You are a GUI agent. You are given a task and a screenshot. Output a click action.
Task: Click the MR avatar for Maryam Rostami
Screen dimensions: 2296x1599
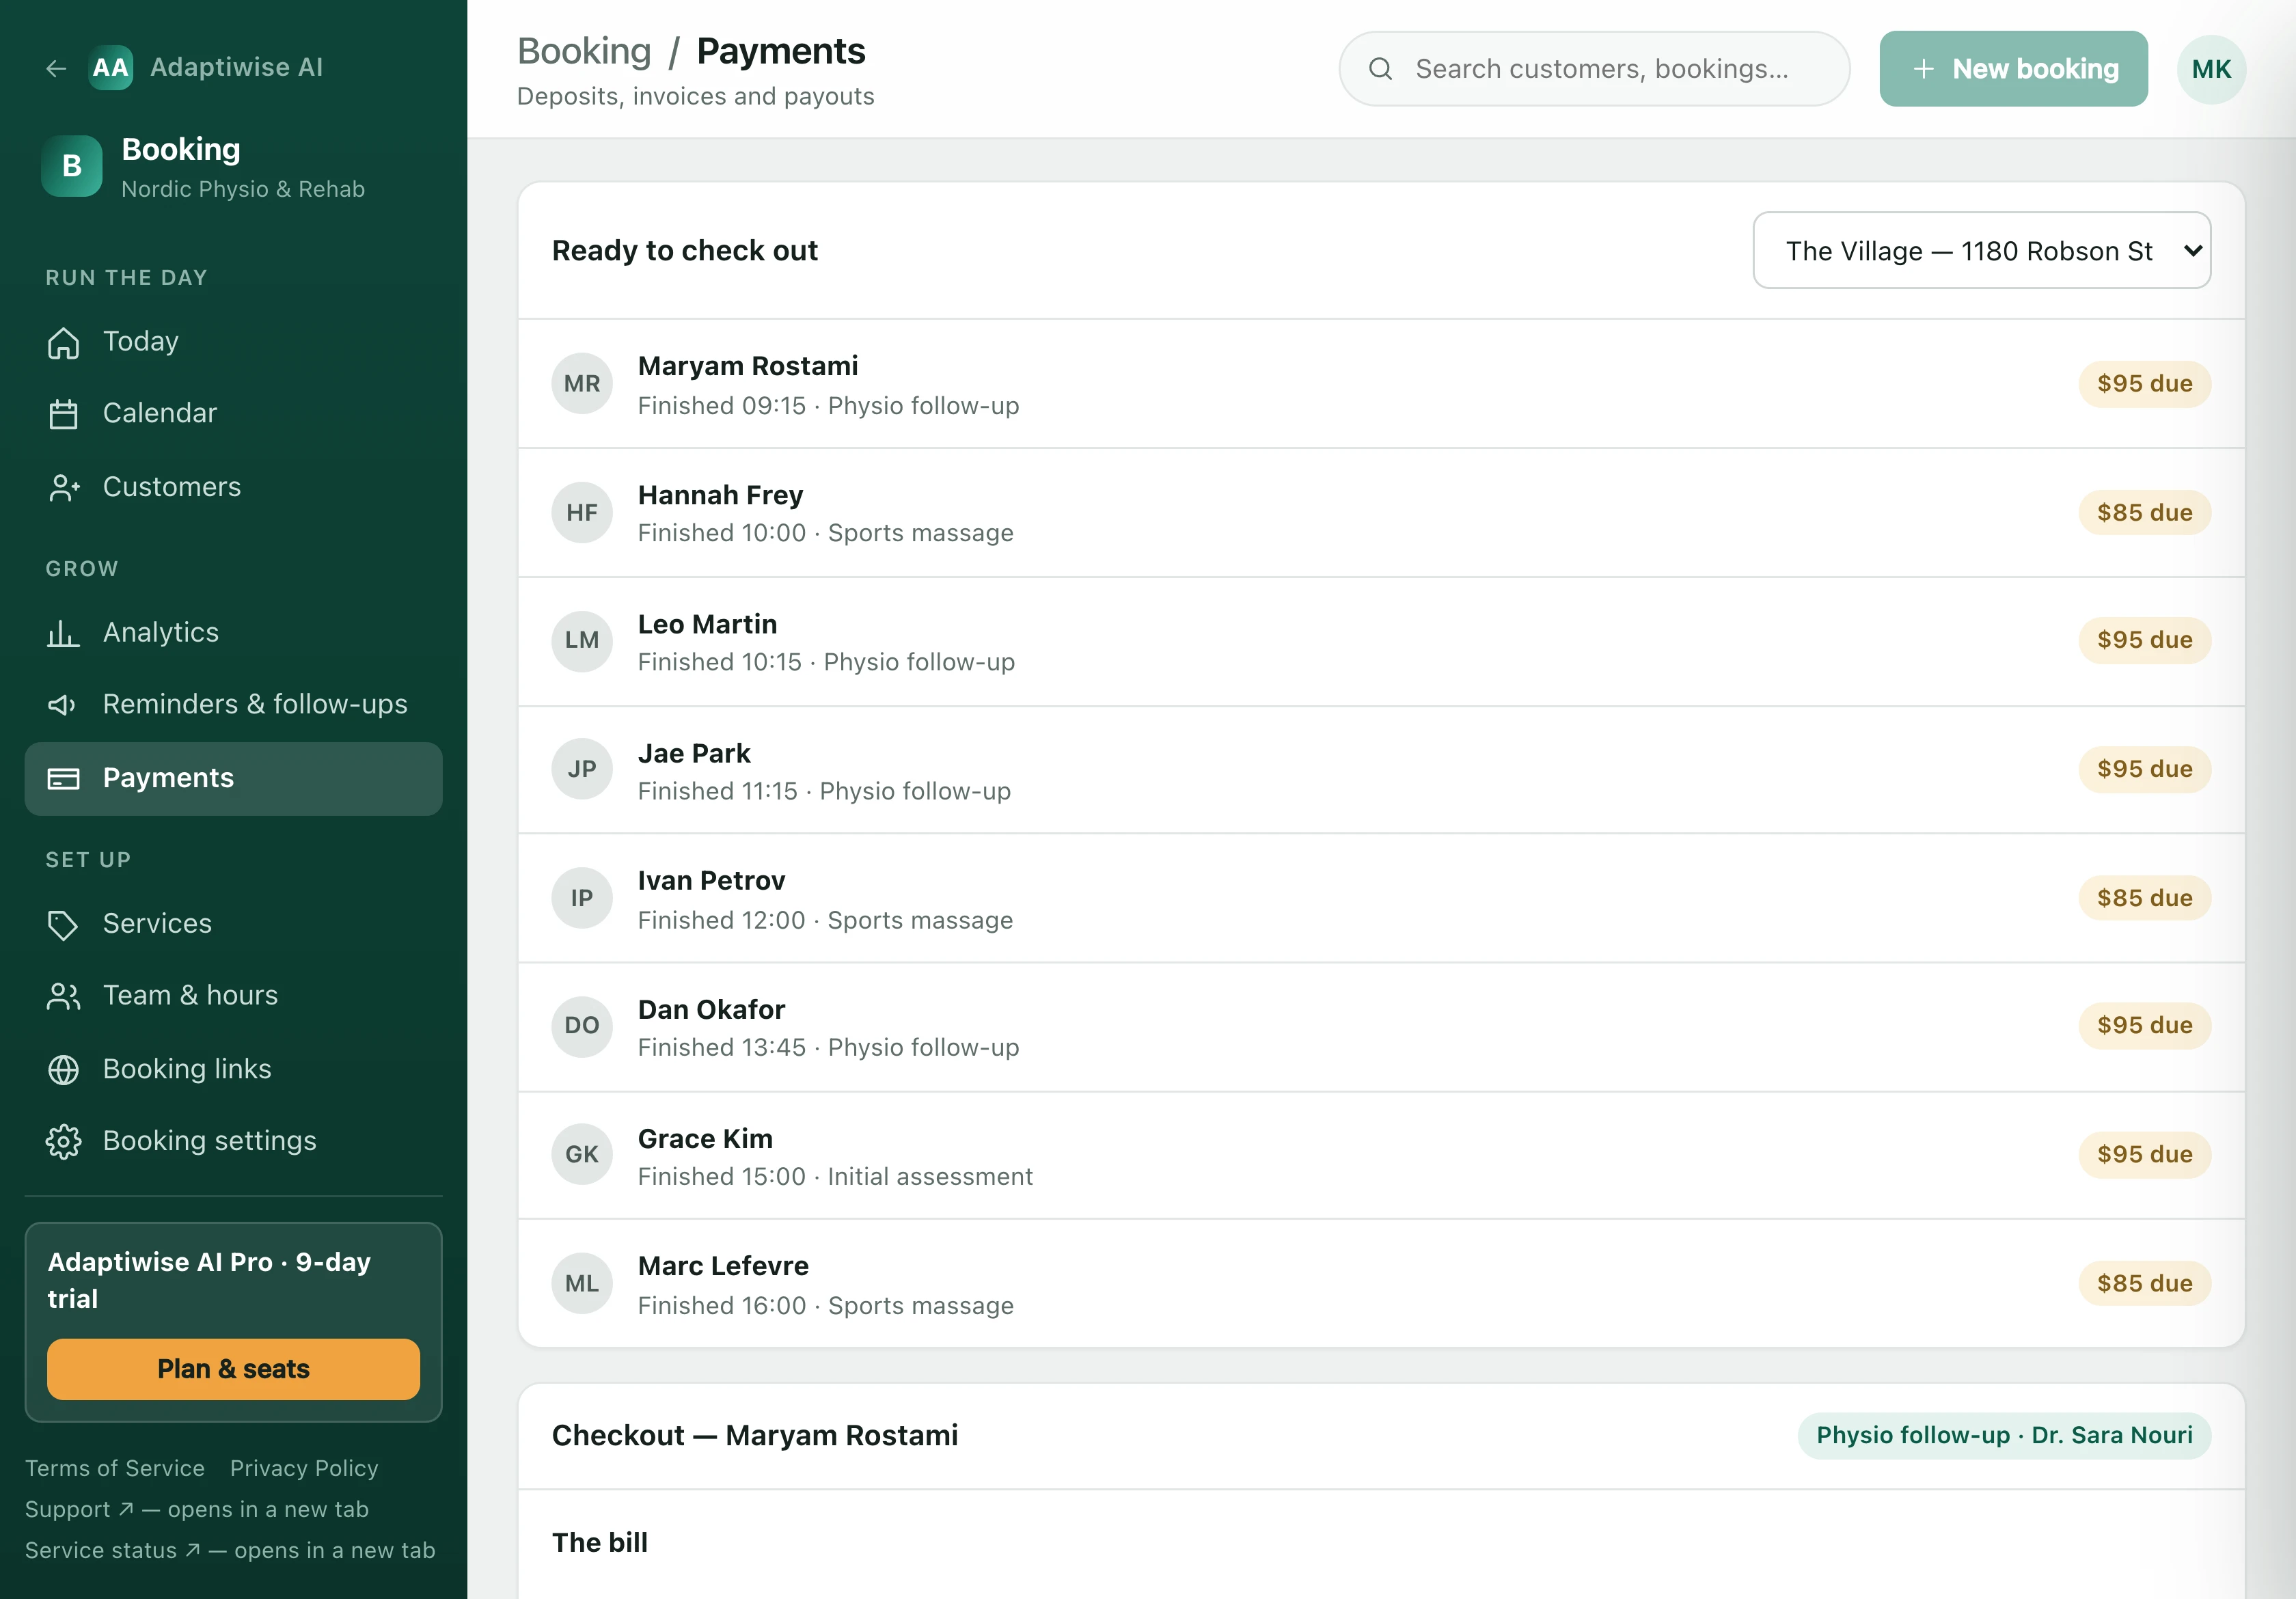click(582, 383)
